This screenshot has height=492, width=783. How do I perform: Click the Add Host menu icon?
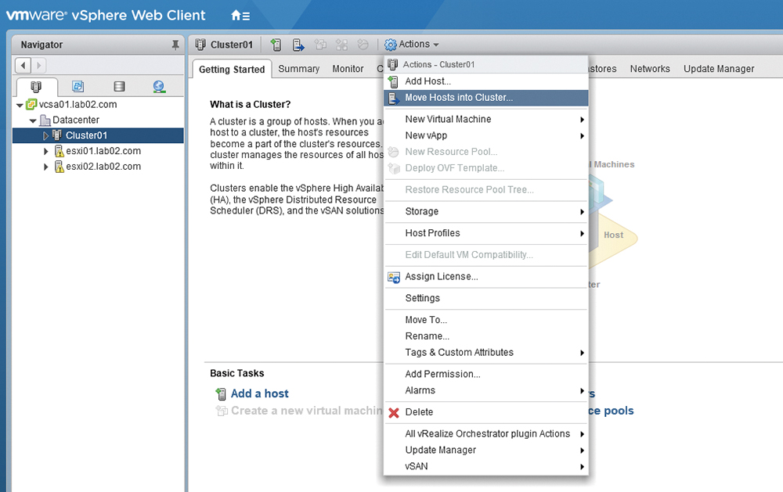394,81
